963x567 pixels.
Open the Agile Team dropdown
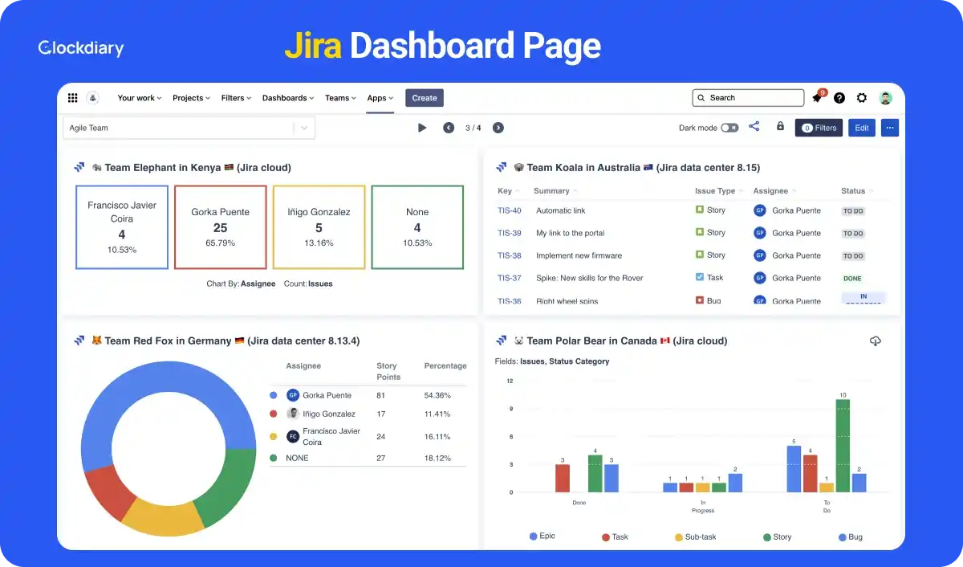[189, 128]
